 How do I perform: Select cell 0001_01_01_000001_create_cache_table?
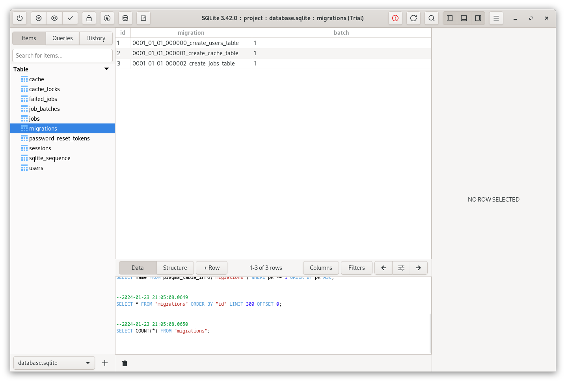[191, 53]
